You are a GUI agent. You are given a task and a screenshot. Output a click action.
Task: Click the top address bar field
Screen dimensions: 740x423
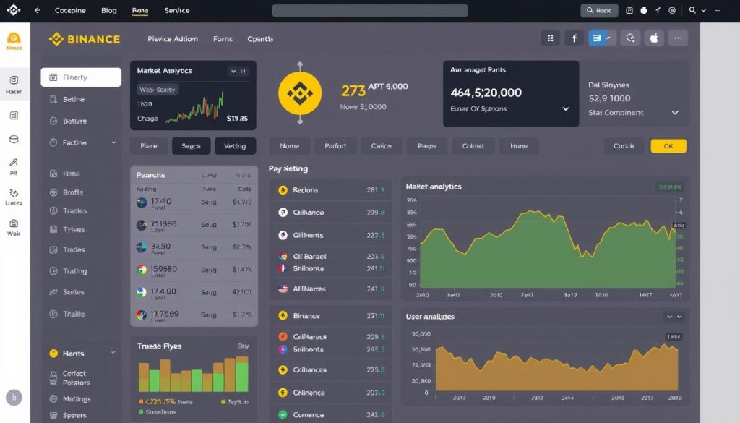[x=370, y=10]
